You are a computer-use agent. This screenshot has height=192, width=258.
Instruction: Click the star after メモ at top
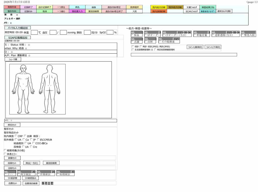click(11, 23)
